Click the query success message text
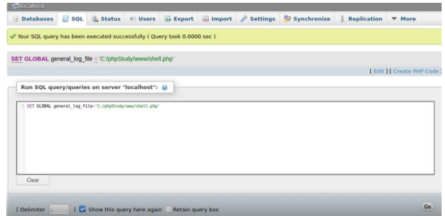This screenshot has height=216, width=445. click(116, 37)
